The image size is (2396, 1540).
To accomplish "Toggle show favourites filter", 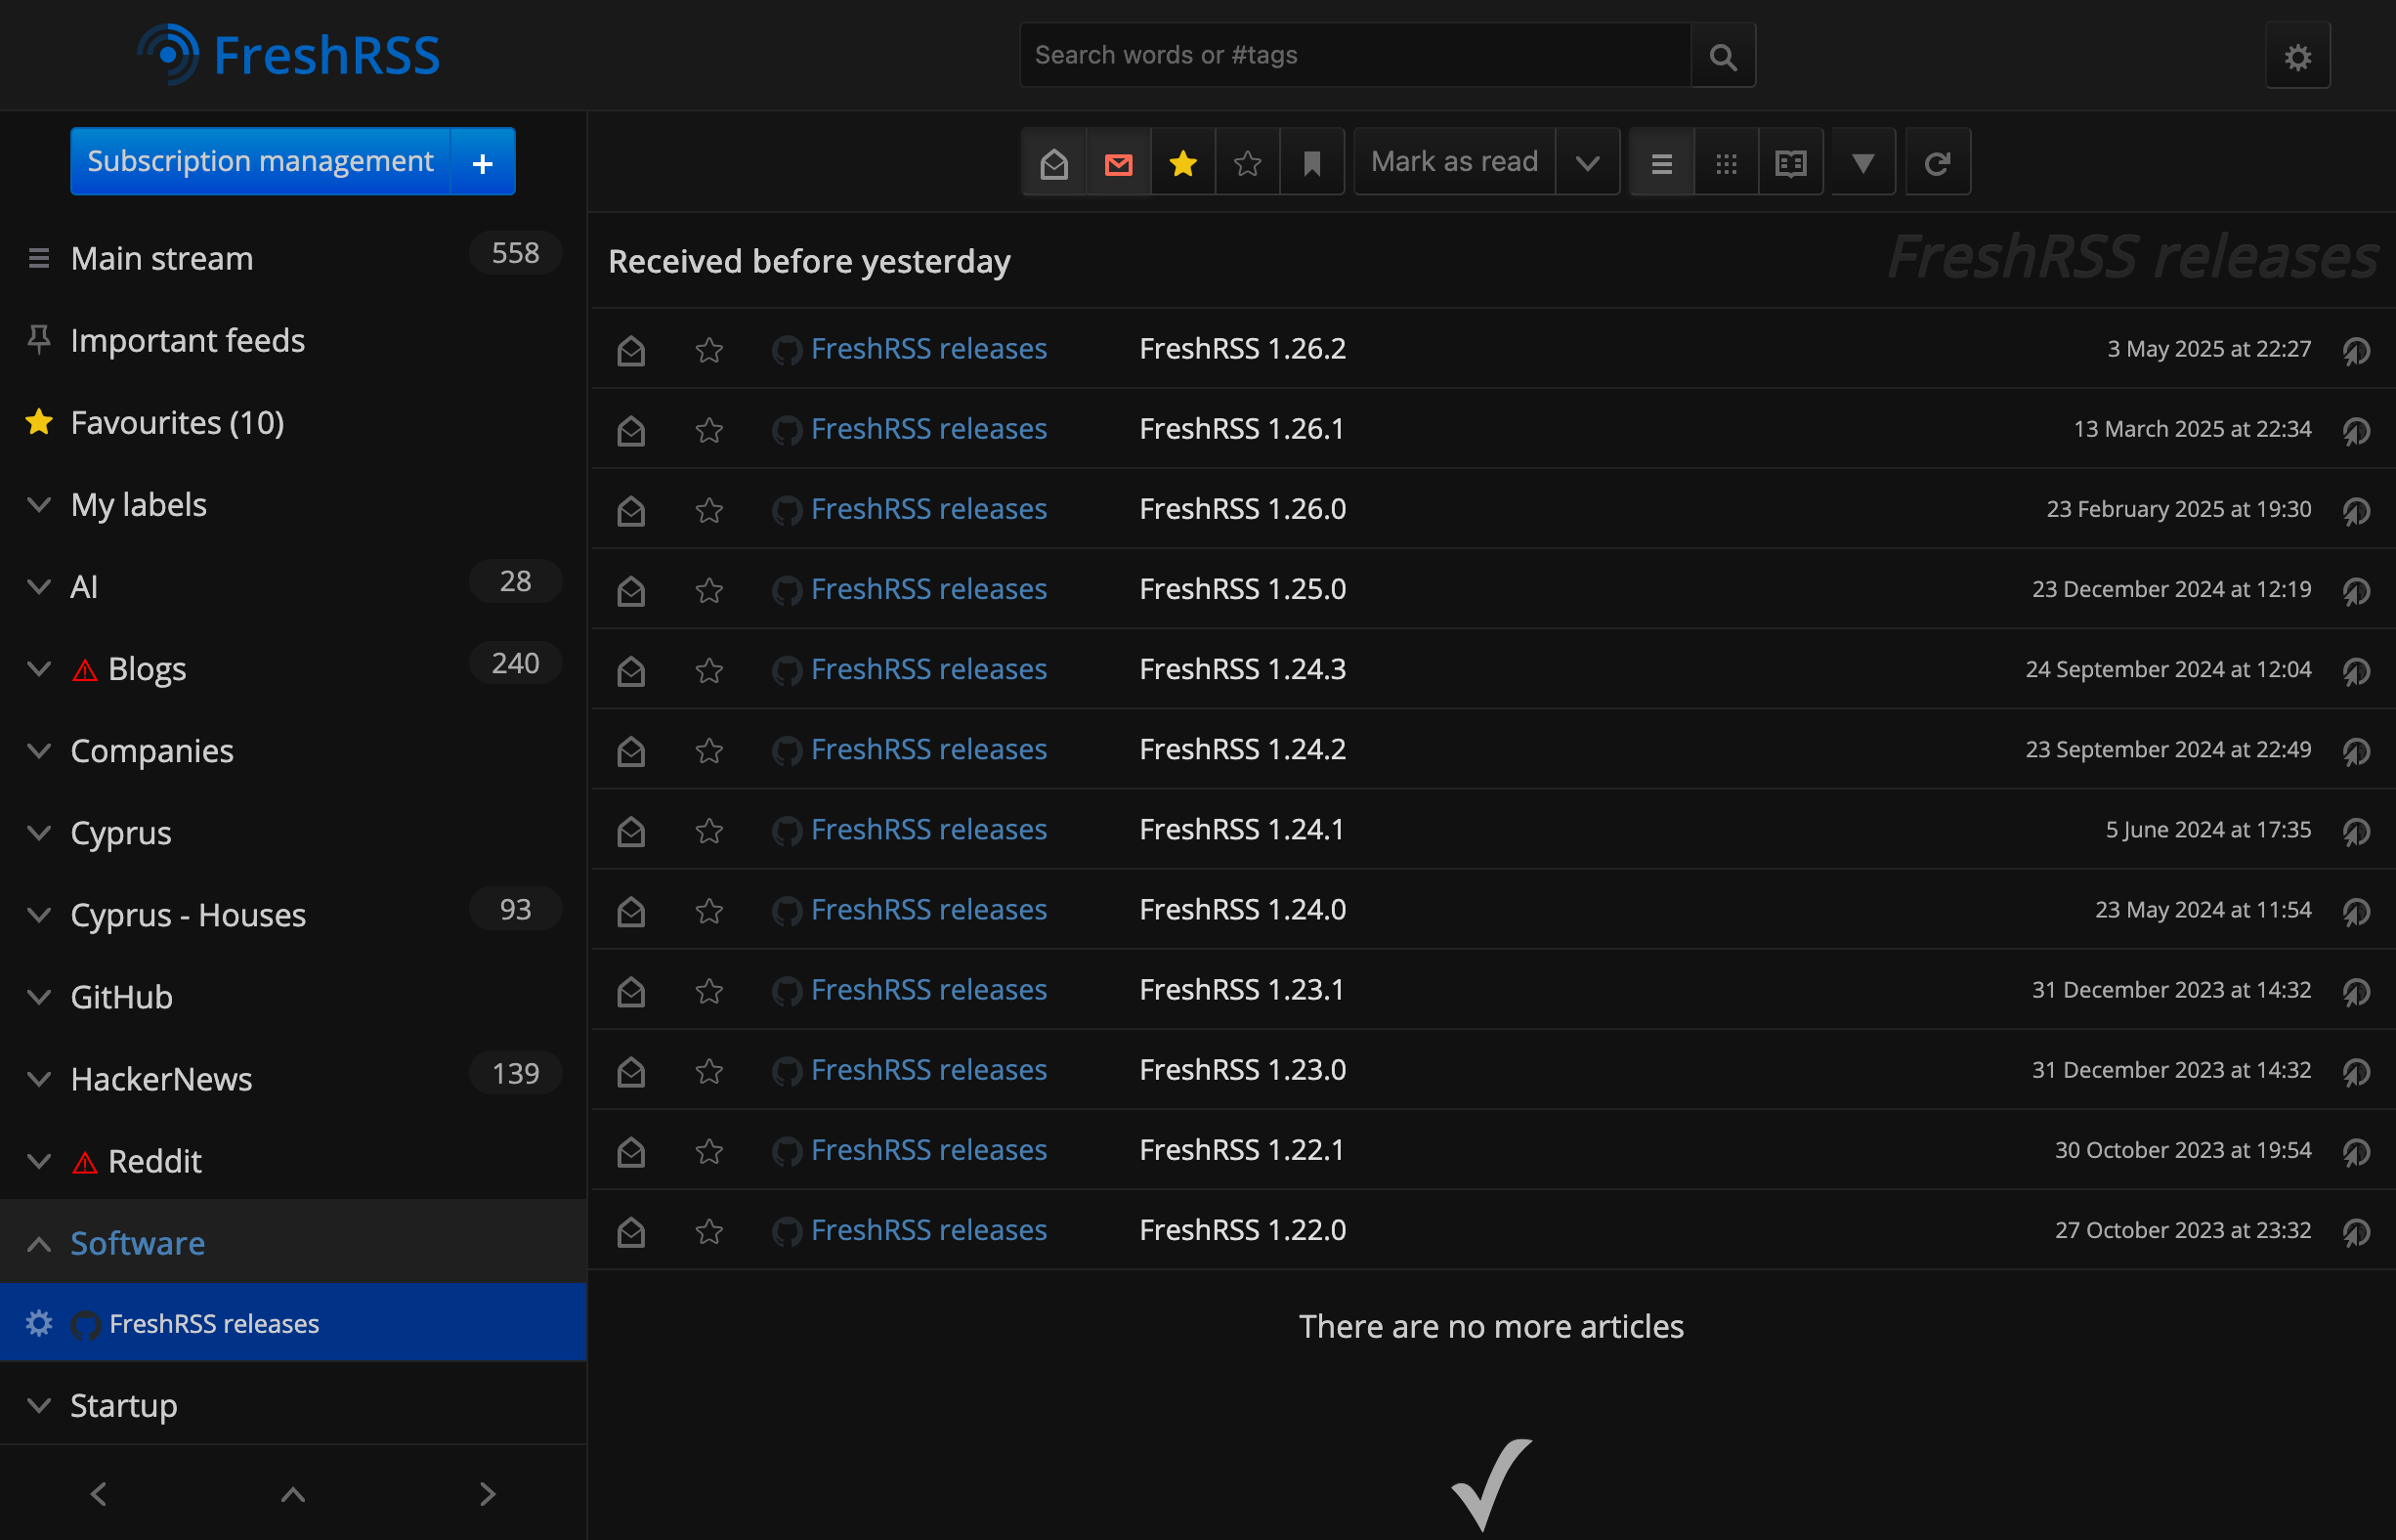I will [1183, 162].
